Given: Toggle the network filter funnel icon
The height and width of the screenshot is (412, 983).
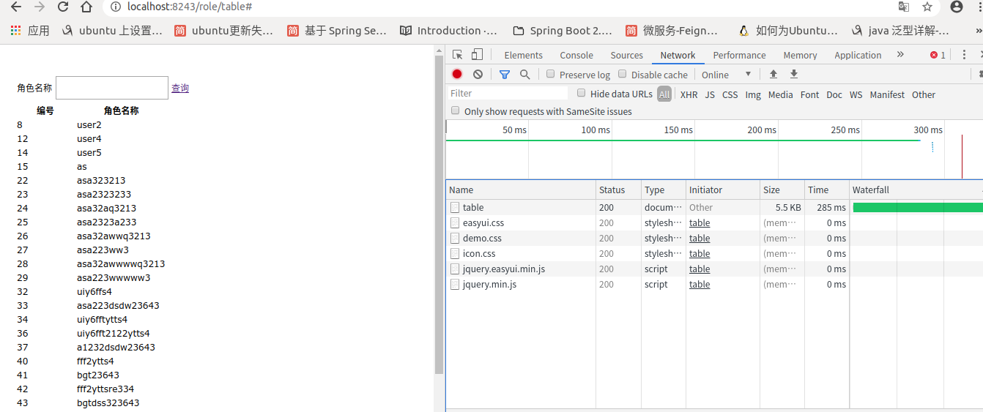Looking at the screenshot, I should 505,74.
